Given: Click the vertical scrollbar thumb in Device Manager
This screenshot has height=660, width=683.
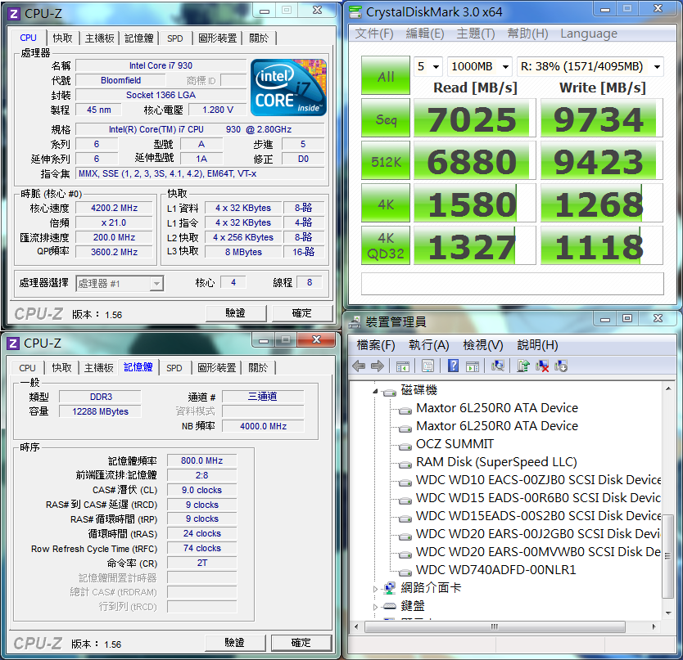Looking at the screenshot, I should (667, 556).
